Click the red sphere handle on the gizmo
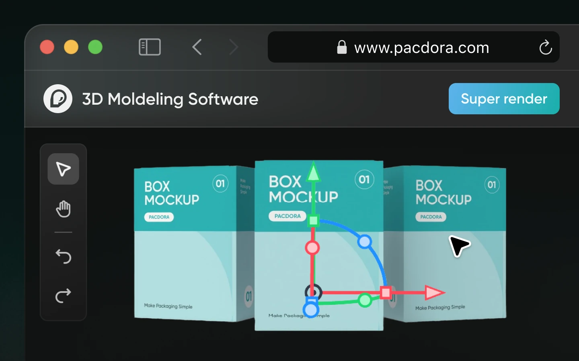 click(313, 248)
